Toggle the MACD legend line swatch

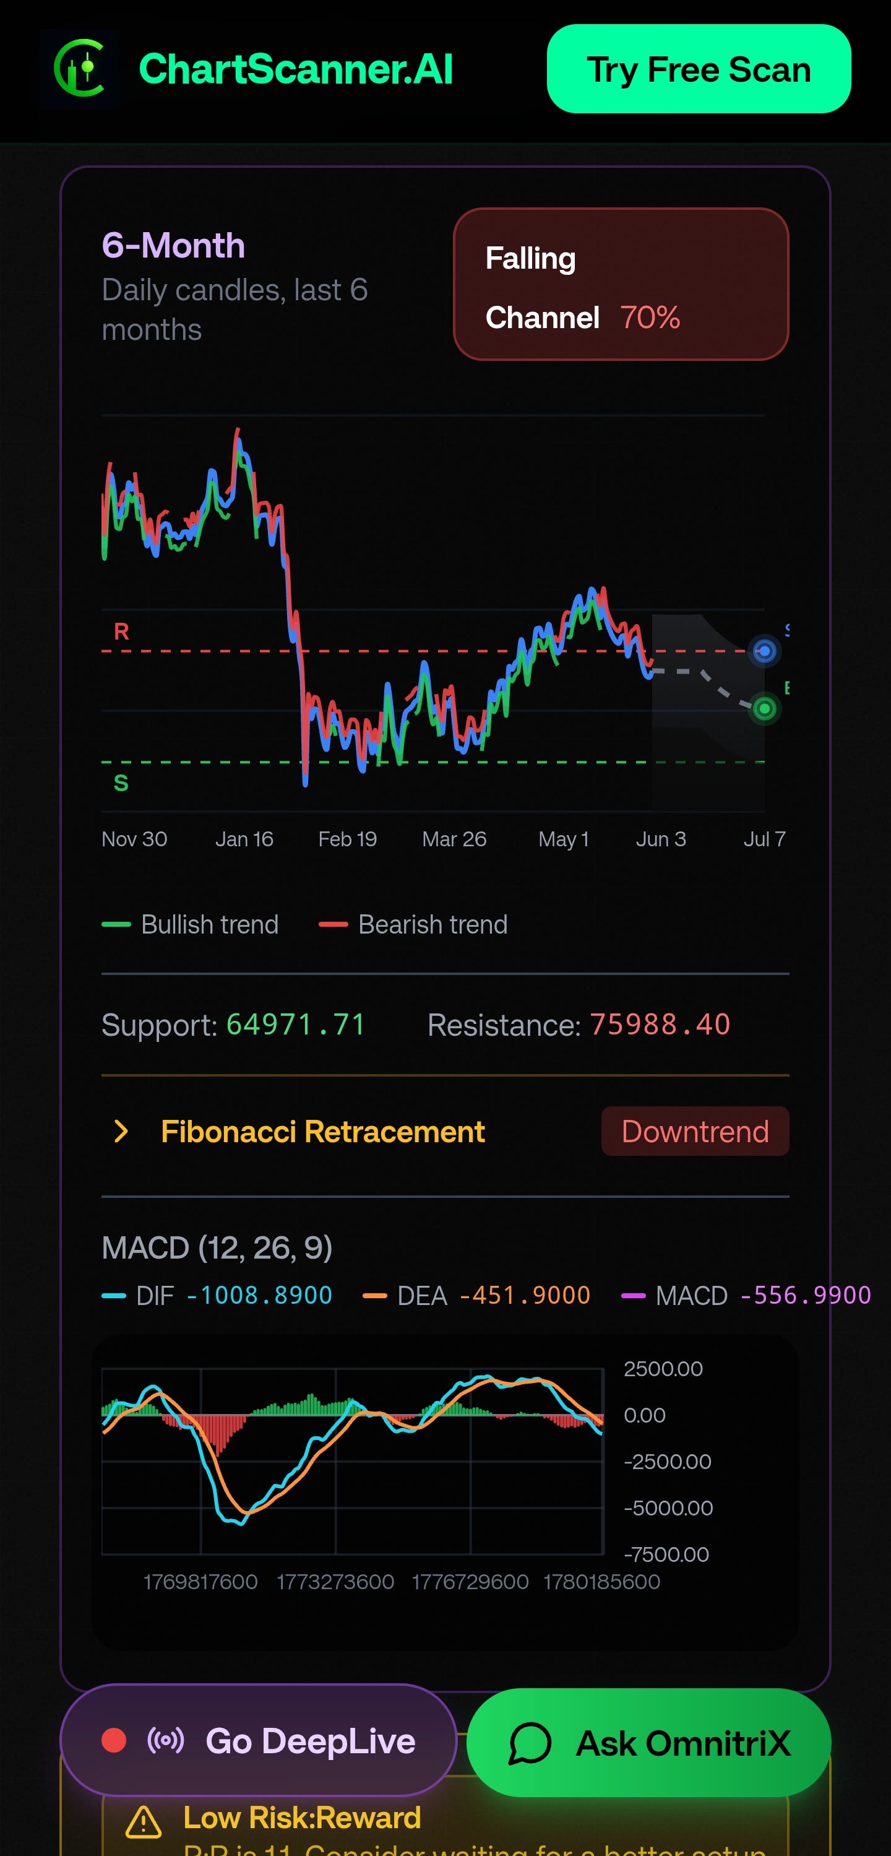pyautogui.click(x=633, y=1296)
